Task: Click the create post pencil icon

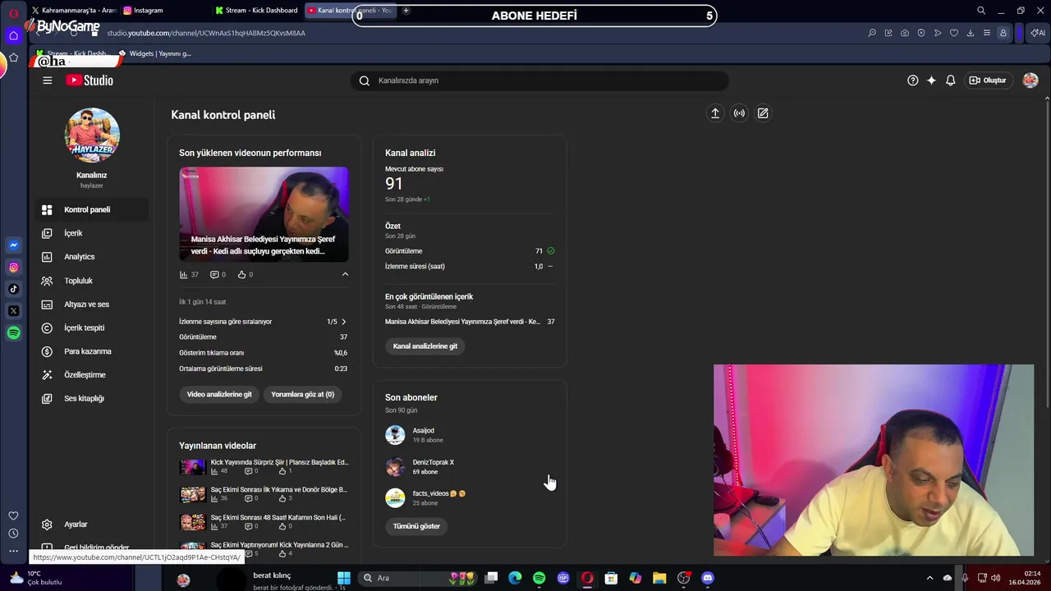Action: point(763,113)
